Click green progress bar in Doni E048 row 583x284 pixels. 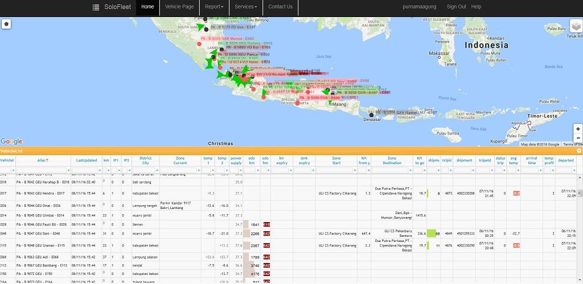(x=432, y=233)
